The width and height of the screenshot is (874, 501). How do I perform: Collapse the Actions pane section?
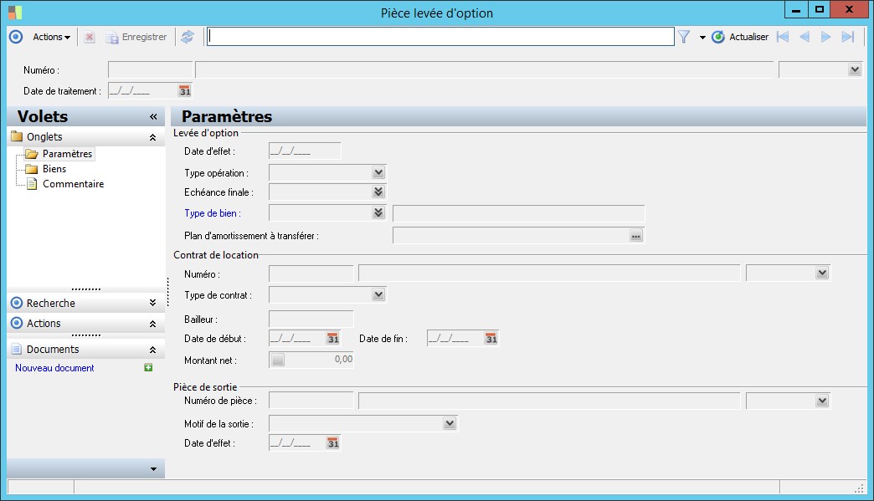click(x=152, y=324)
